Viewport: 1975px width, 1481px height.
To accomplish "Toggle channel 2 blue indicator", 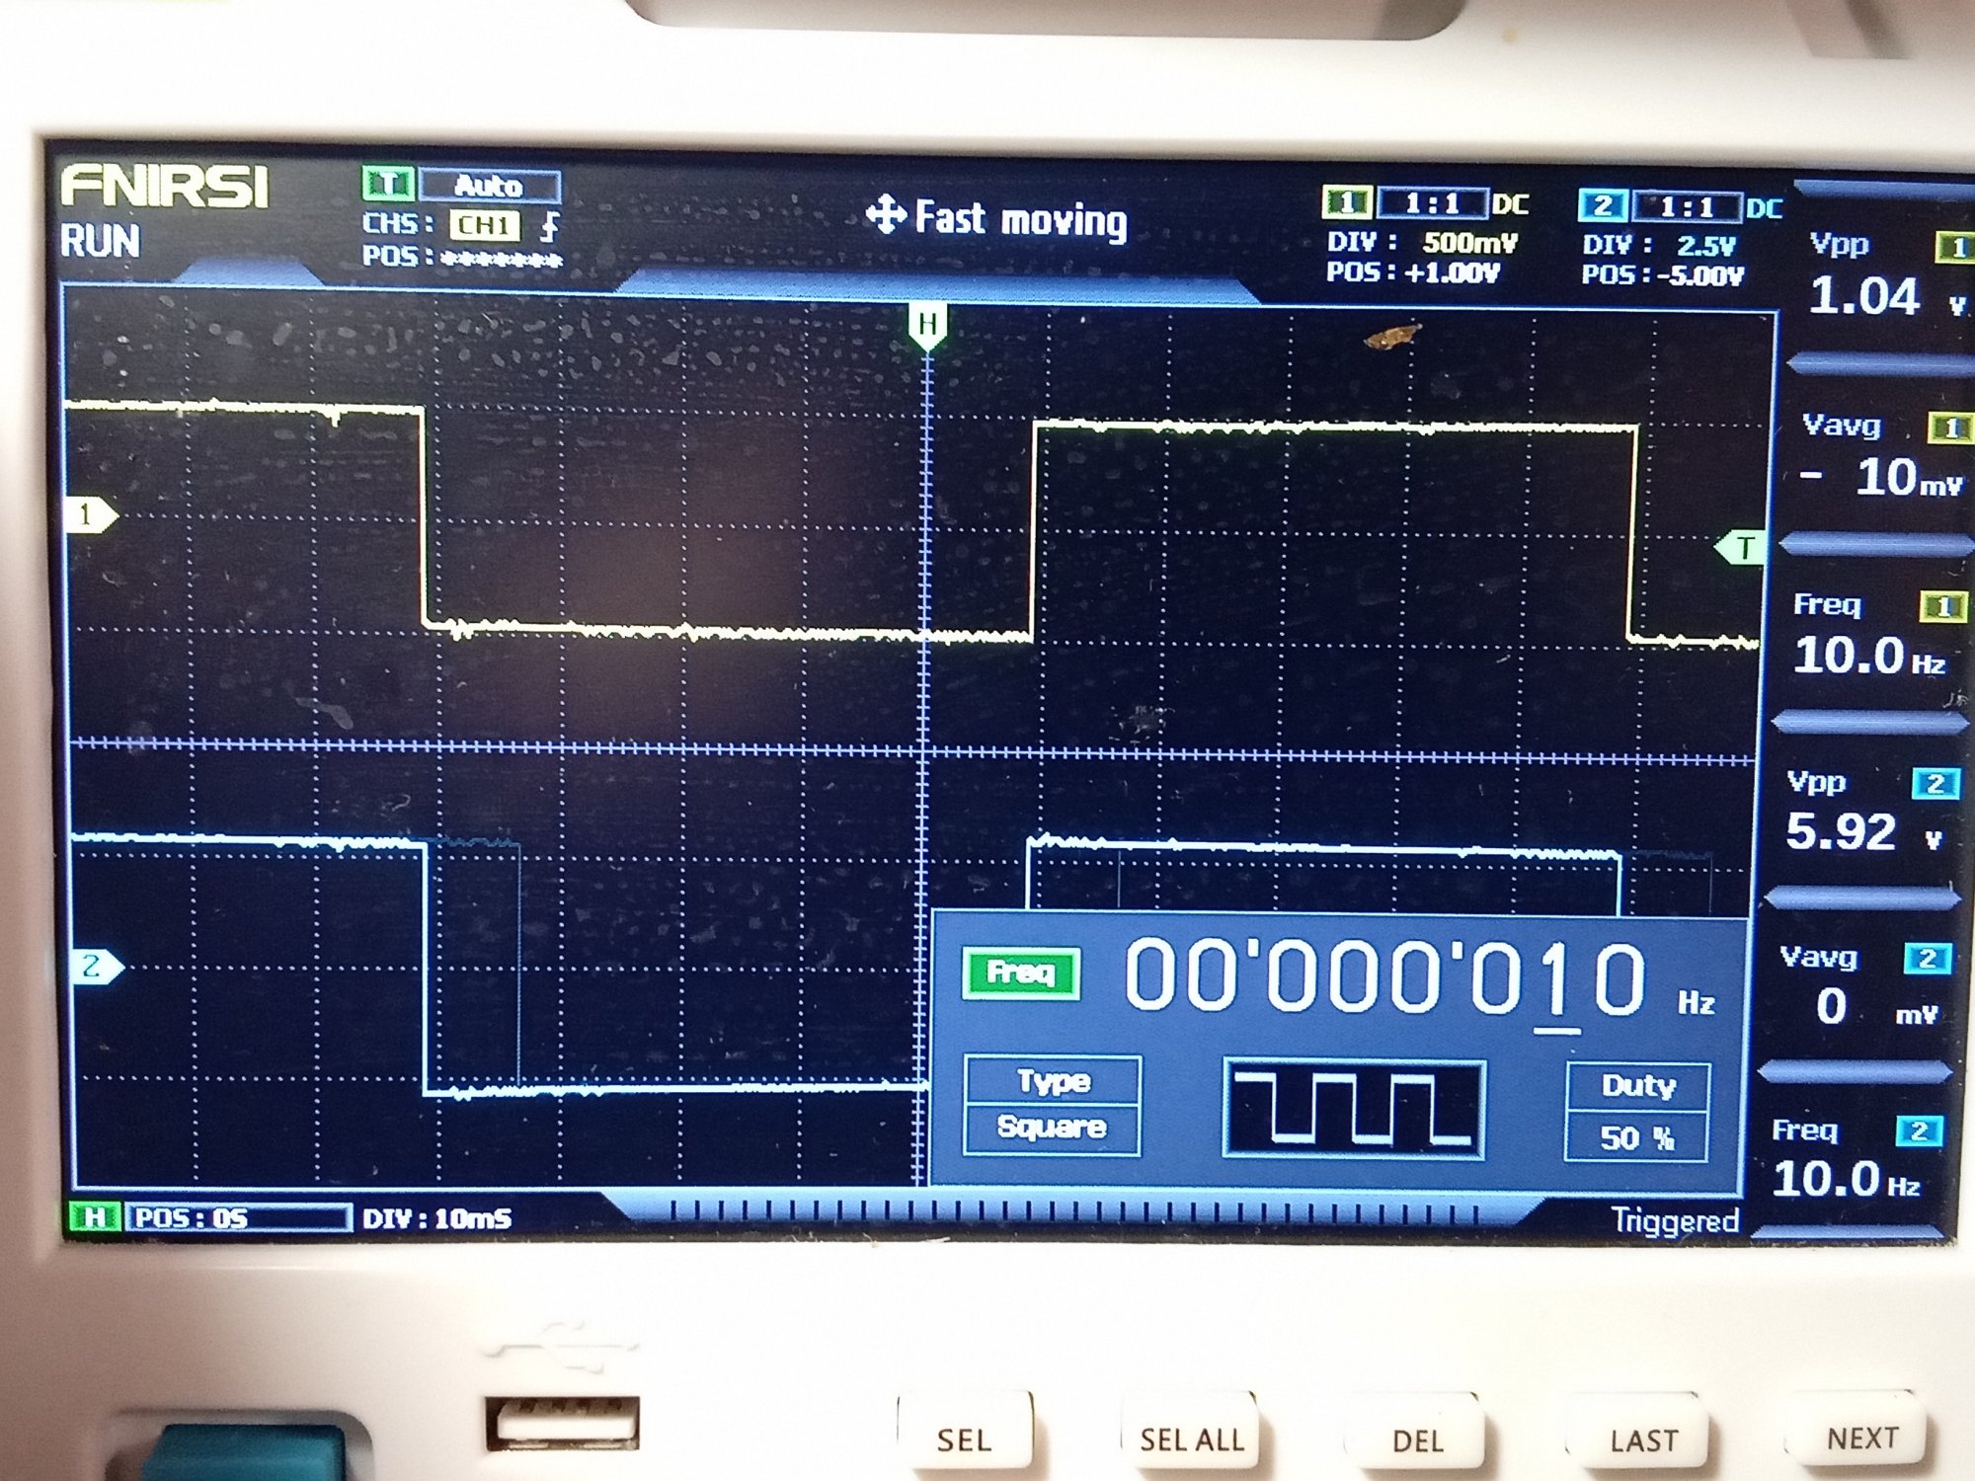I will [x=1602, y=205].
